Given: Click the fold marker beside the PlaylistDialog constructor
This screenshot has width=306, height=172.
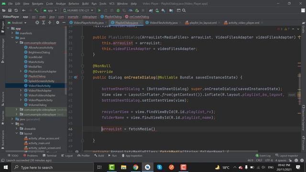Looking at the screenshot, I should 83,37.
